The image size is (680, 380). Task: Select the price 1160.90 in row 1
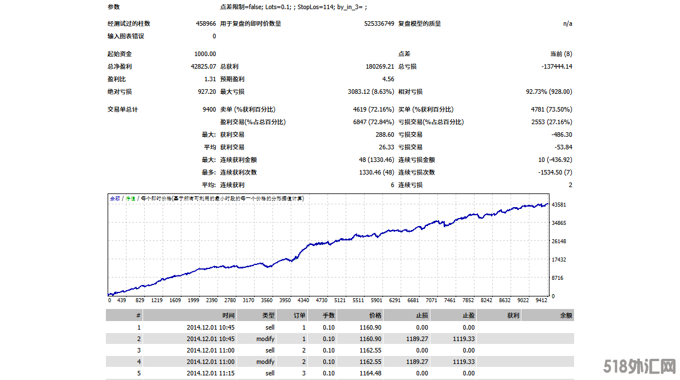(370, 327)
